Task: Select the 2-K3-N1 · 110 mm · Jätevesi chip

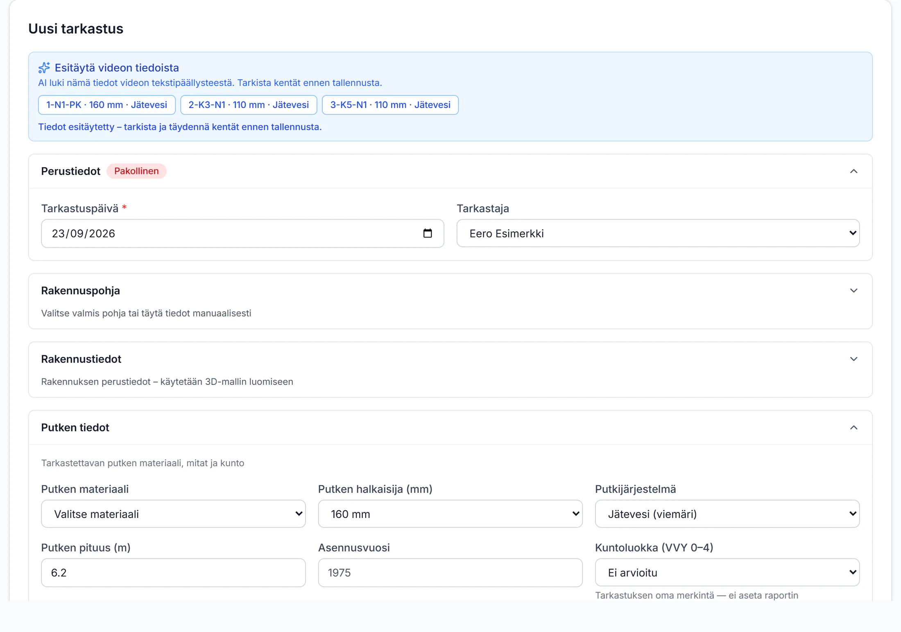Action: [249, 105]
